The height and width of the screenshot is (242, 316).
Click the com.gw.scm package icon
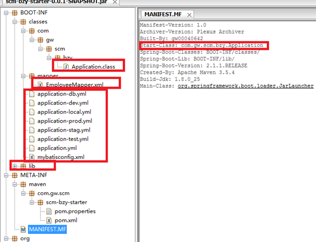point(31,193)
